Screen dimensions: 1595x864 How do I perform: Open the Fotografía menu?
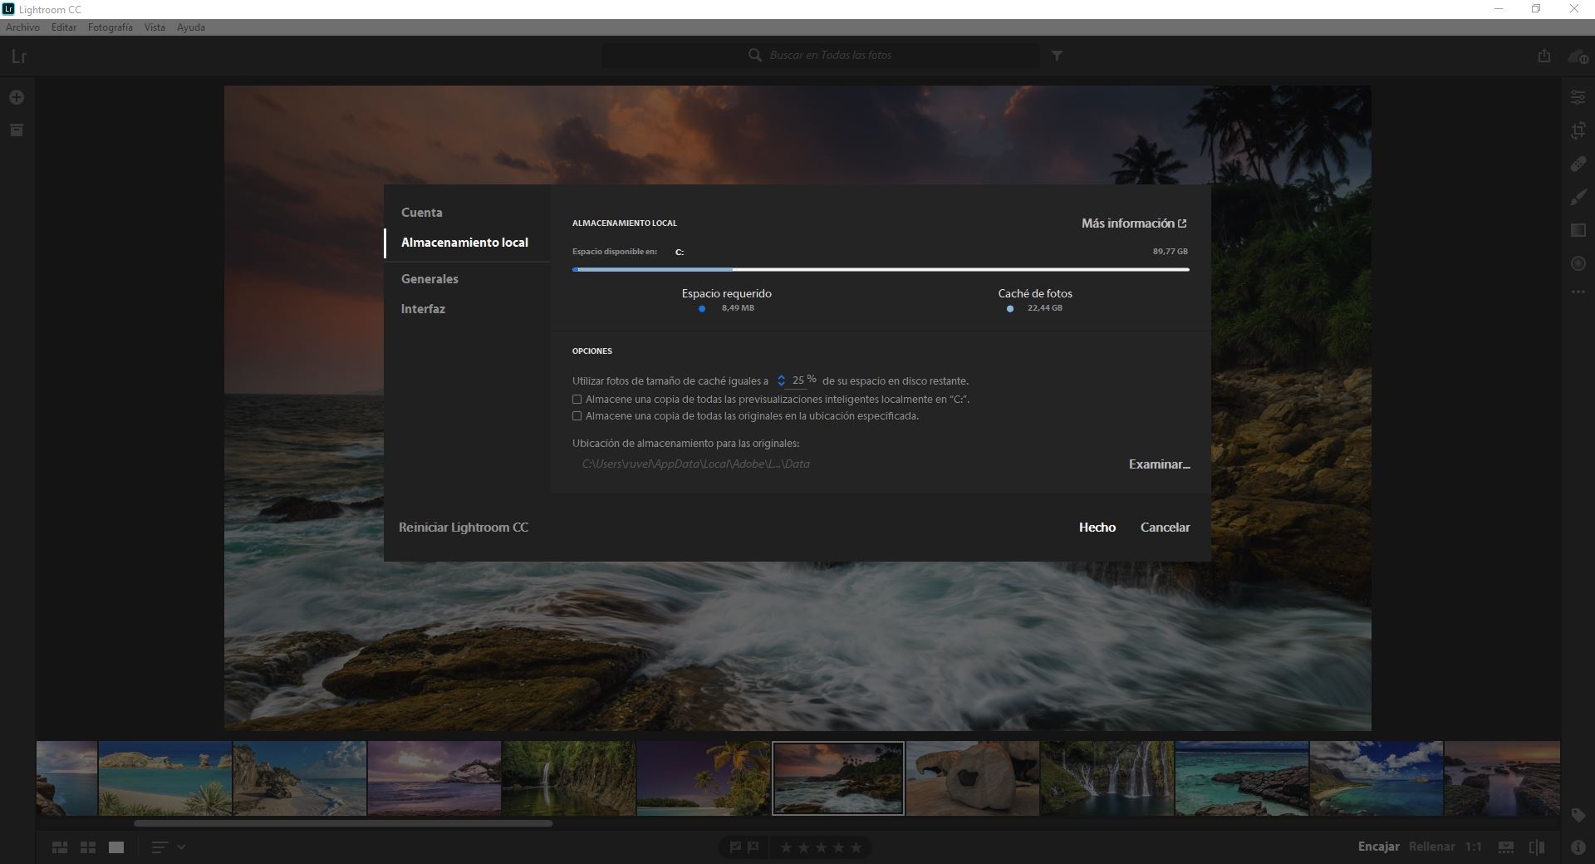coord(110,27)
